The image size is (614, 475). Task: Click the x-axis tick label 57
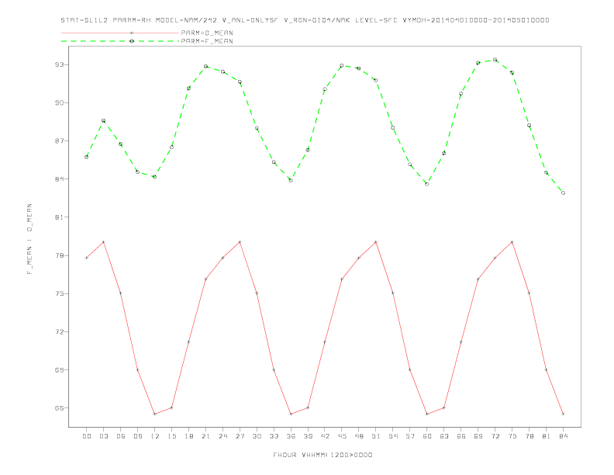click(410, 436)
